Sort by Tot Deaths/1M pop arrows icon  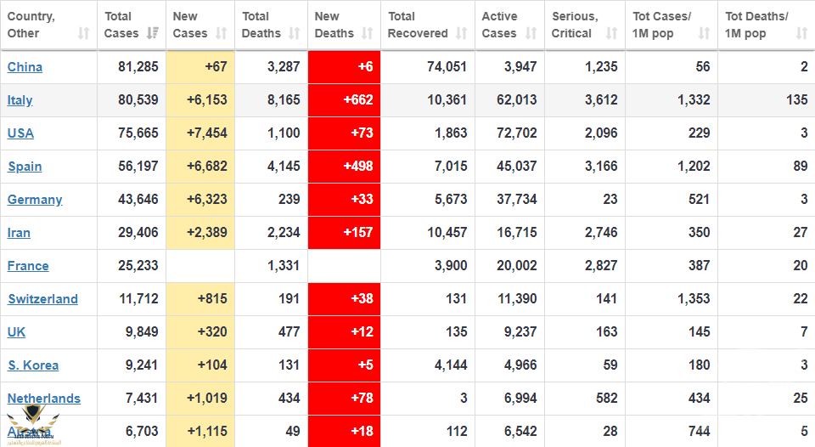pos(801,33)
